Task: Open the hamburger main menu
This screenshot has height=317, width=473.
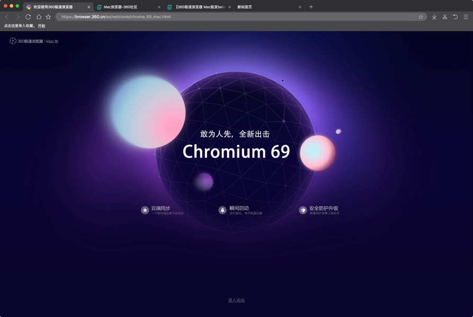Action: pyautogui.click(x=466, y=17)
